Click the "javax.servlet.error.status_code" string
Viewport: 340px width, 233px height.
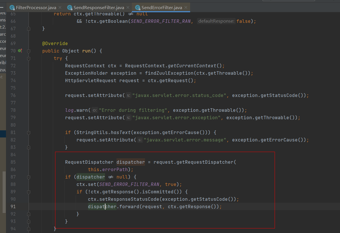[x=179, y=95]
